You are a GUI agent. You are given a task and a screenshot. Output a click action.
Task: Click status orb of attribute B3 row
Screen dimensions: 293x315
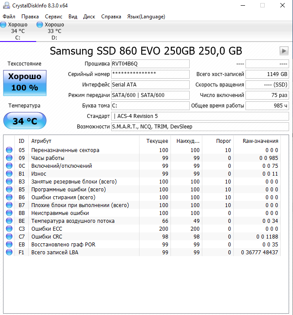(9, 181)
